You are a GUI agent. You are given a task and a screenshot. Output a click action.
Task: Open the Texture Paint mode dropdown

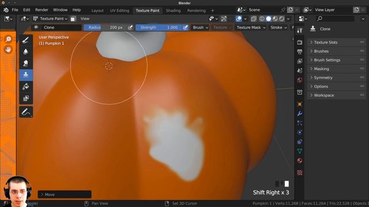[x=50, y=19]
